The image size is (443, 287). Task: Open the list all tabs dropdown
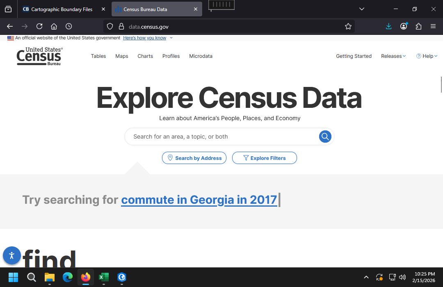tap(361, 9)
